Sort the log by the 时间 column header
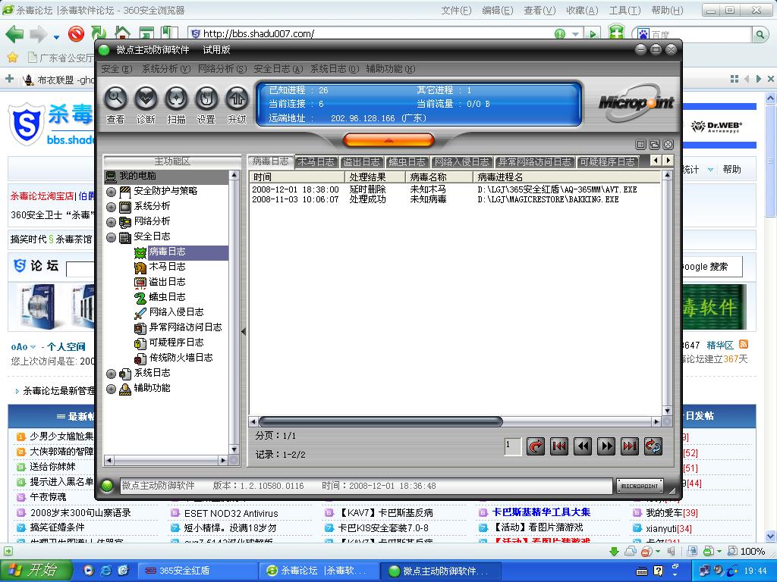 297,177
